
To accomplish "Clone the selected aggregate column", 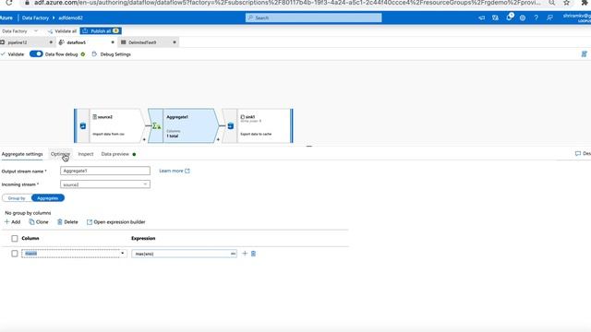I will (x=39, y=222).
